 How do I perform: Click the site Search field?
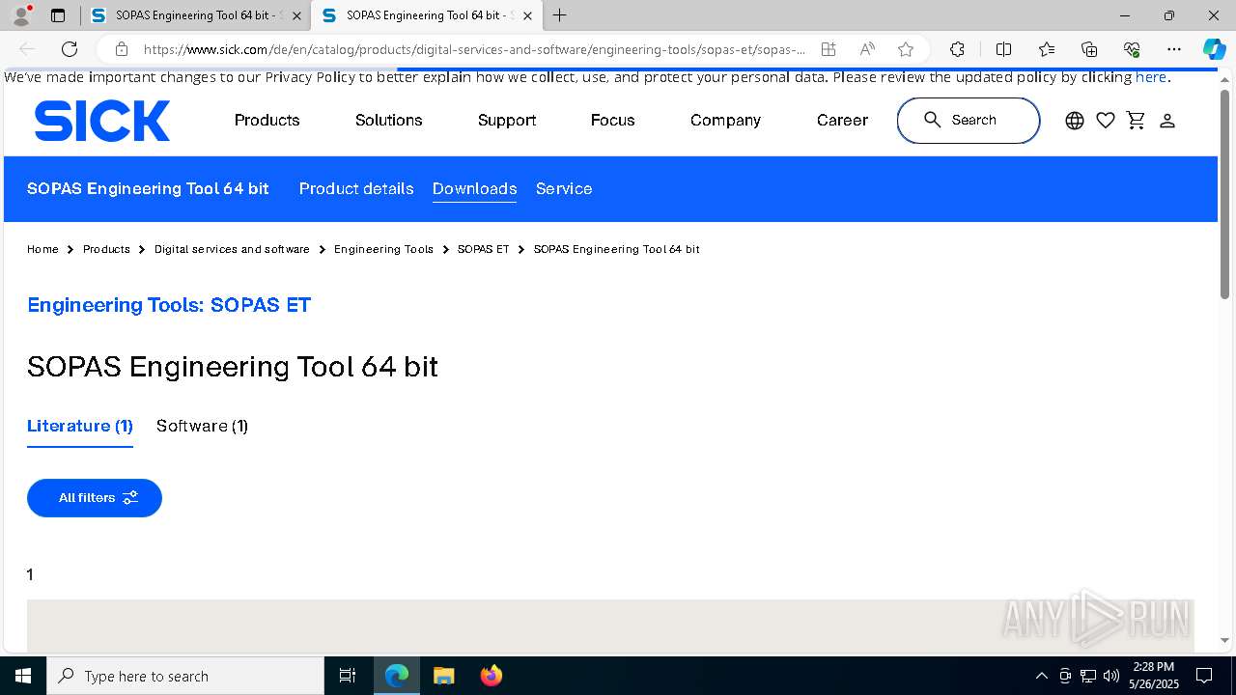click(969, 121)
